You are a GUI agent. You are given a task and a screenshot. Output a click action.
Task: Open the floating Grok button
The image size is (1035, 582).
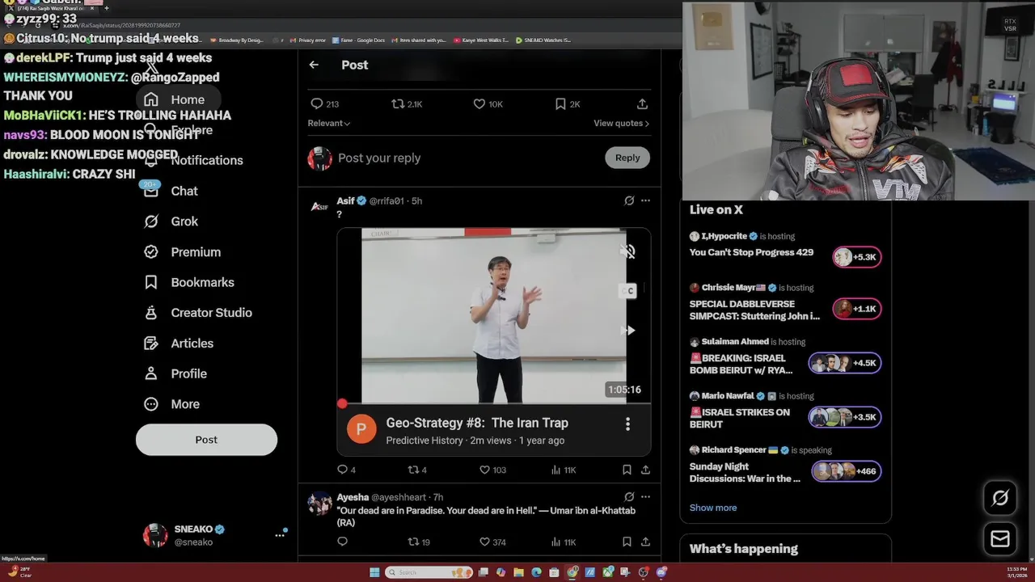tap(1000, 499)
